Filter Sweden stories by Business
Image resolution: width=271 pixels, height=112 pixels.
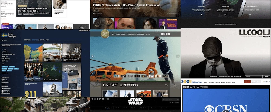point(4,52)
